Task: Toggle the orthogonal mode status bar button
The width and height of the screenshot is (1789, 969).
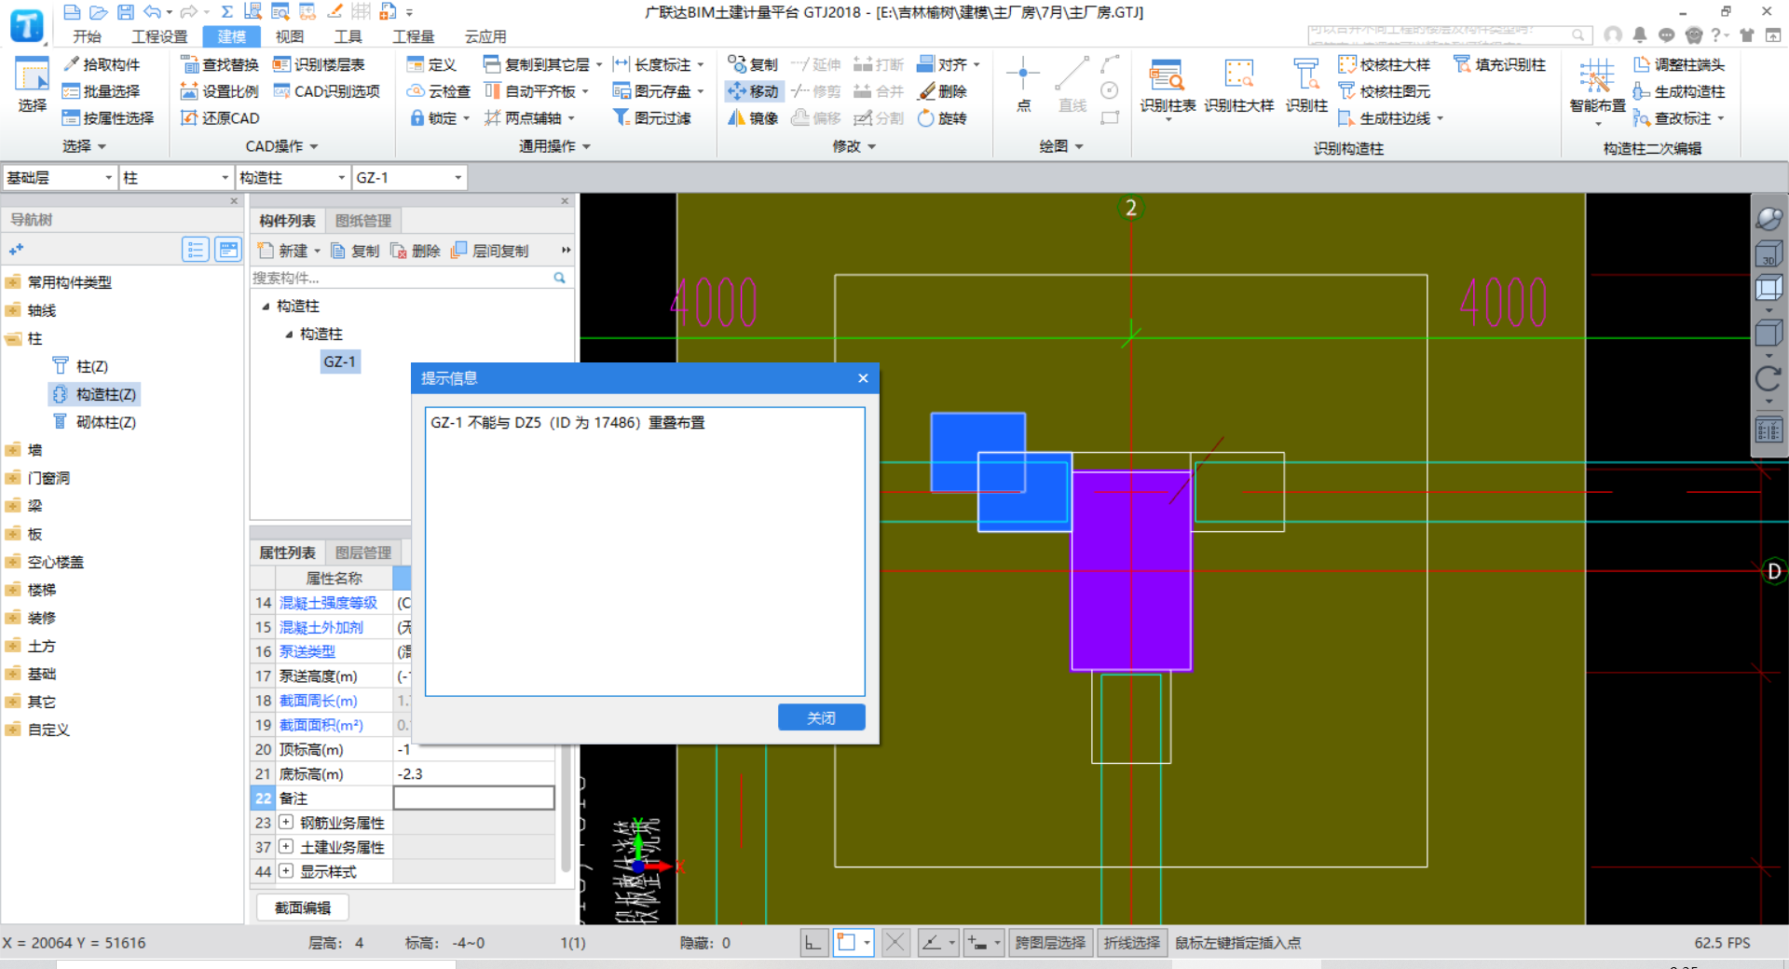Action: (813, 943)
